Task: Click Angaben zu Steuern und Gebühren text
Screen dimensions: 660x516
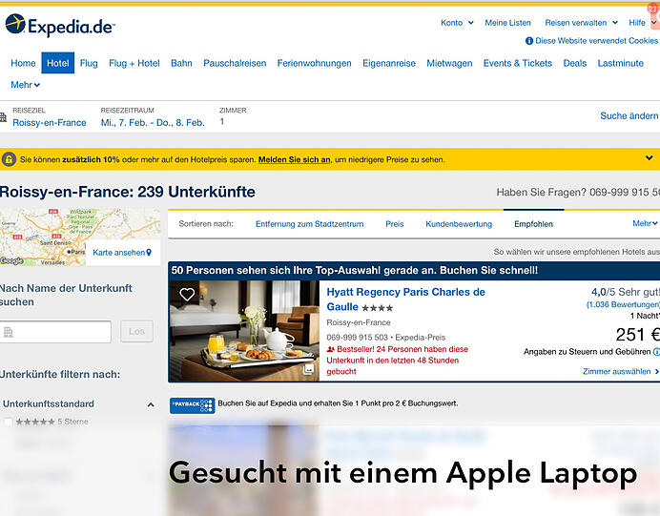Action: pyautogui.click(x=587, y=351)
